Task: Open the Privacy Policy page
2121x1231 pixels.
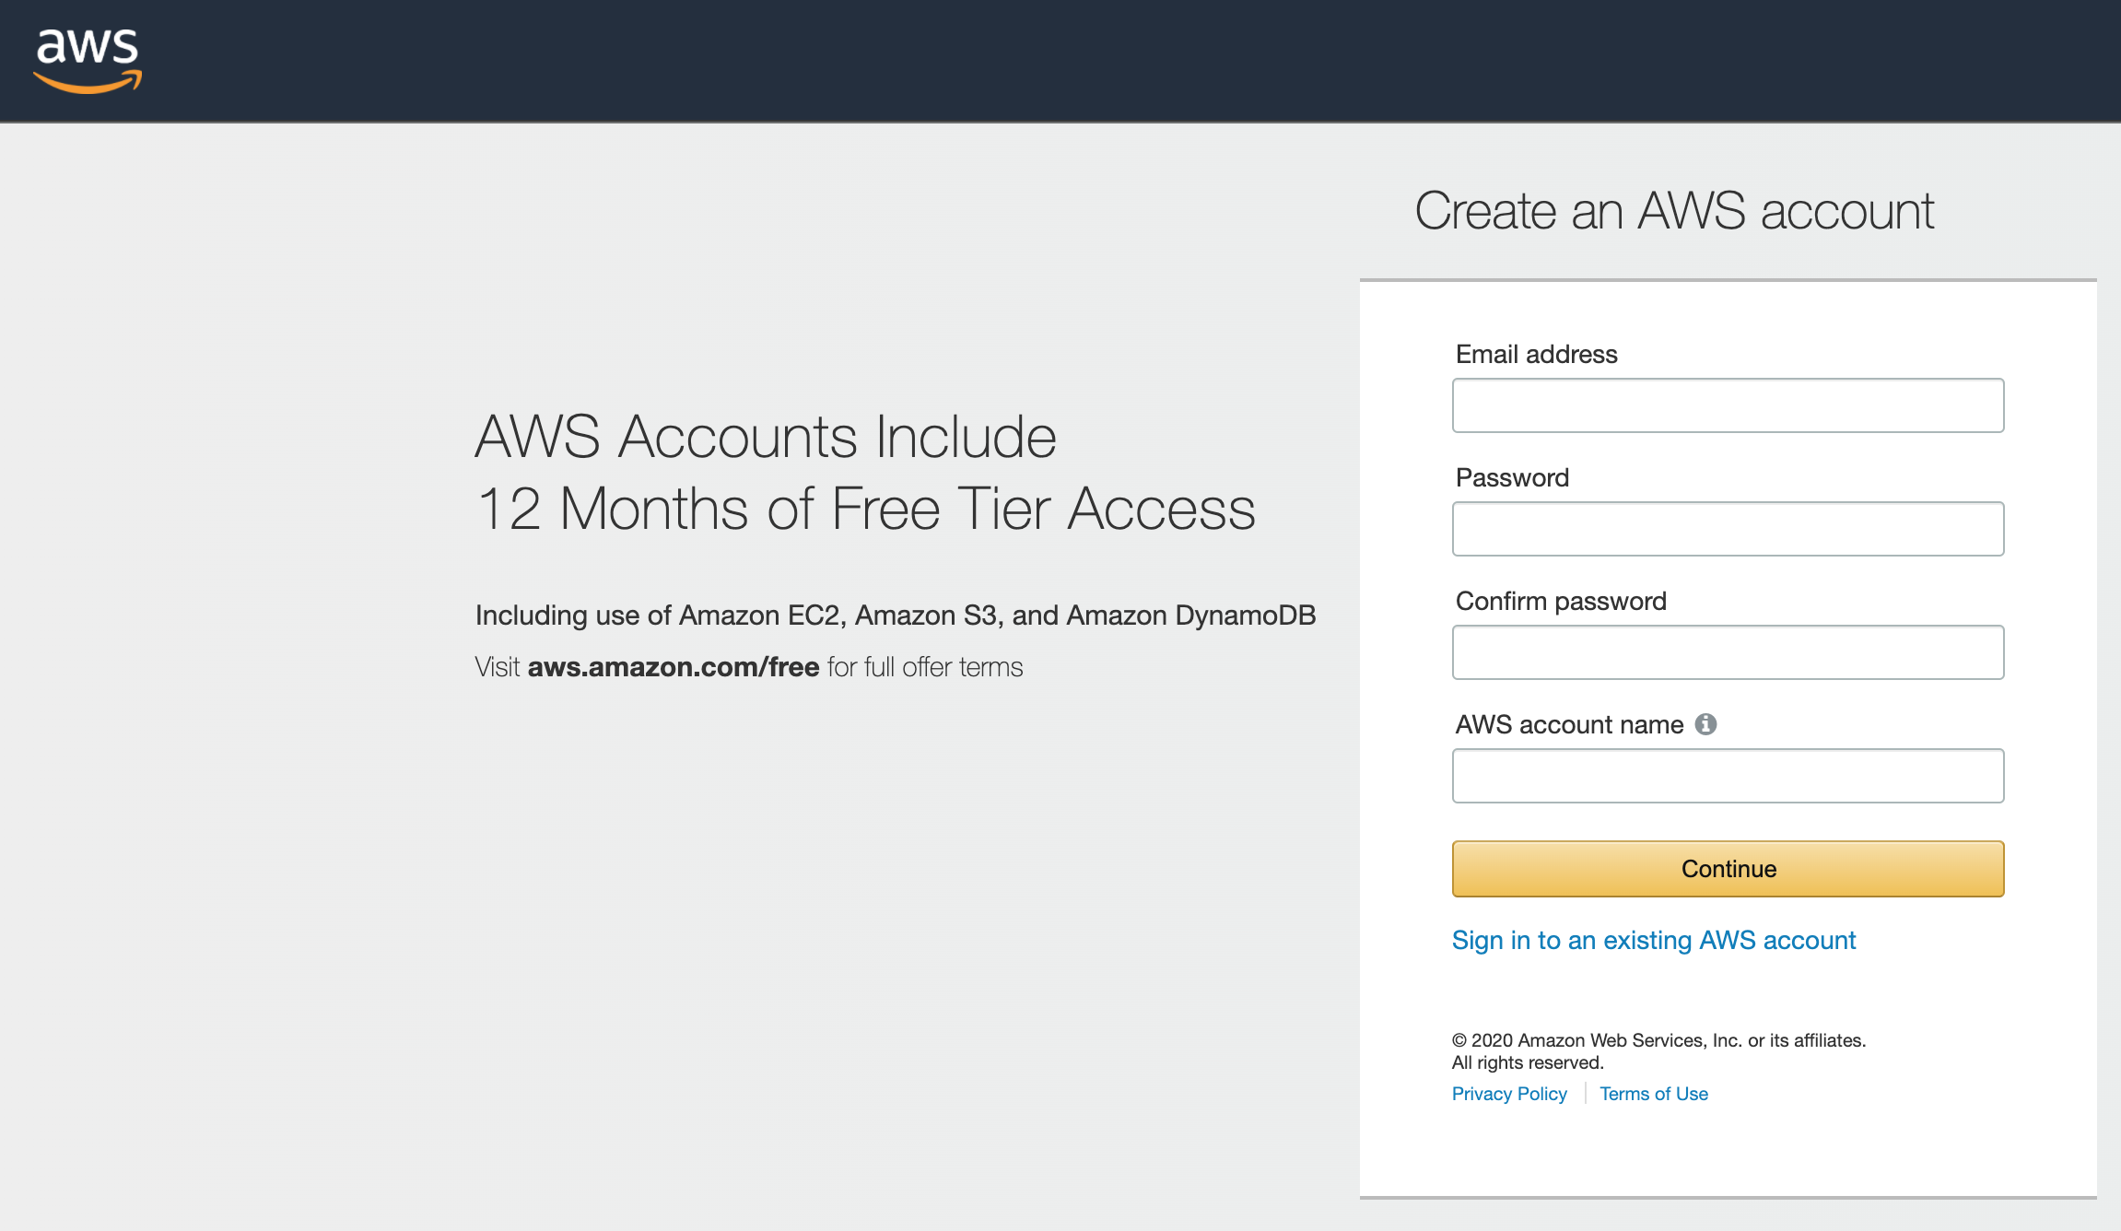Action: [1508, 1093]
